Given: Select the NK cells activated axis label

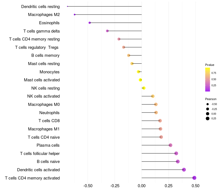Looking at the screenshot, I should point(43,96).
